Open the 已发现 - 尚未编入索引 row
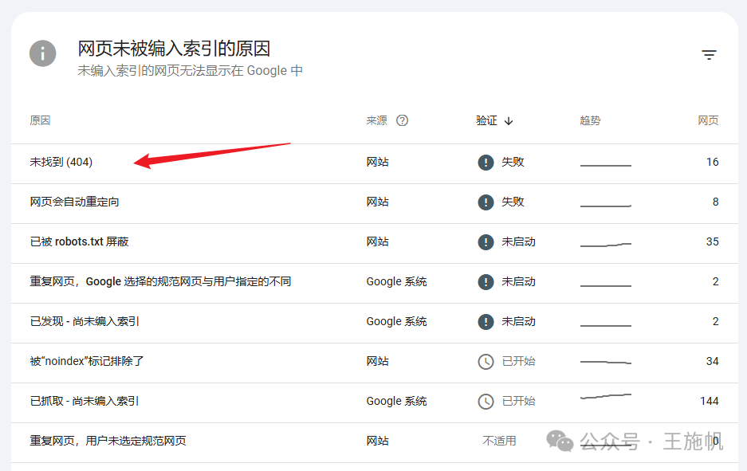Viewport: 747px width, 471px height. (375, 324)
